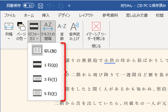The width and height of the screenshot is (168, 112).
Task: Select 1 行(O) line focus option
Action: tap(44, 65)
